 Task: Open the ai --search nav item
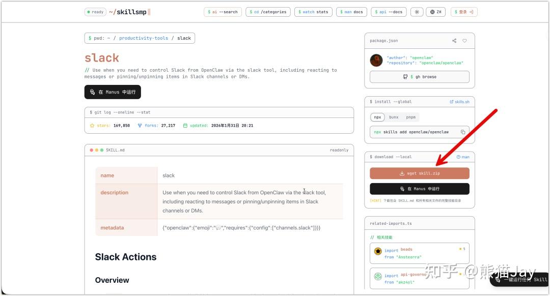223,12
